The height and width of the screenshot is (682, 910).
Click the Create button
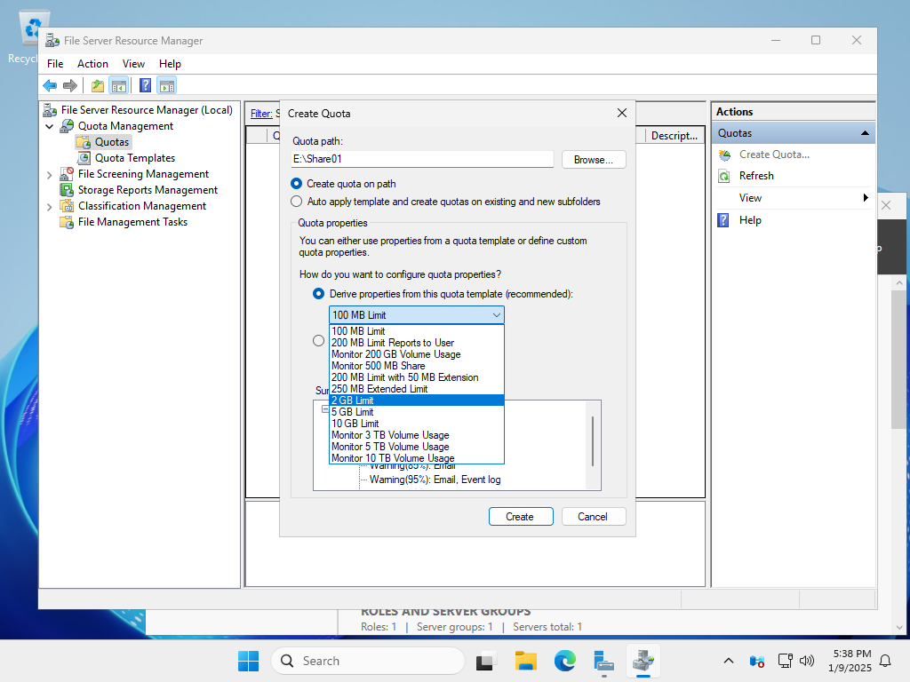tap(520, 517)
